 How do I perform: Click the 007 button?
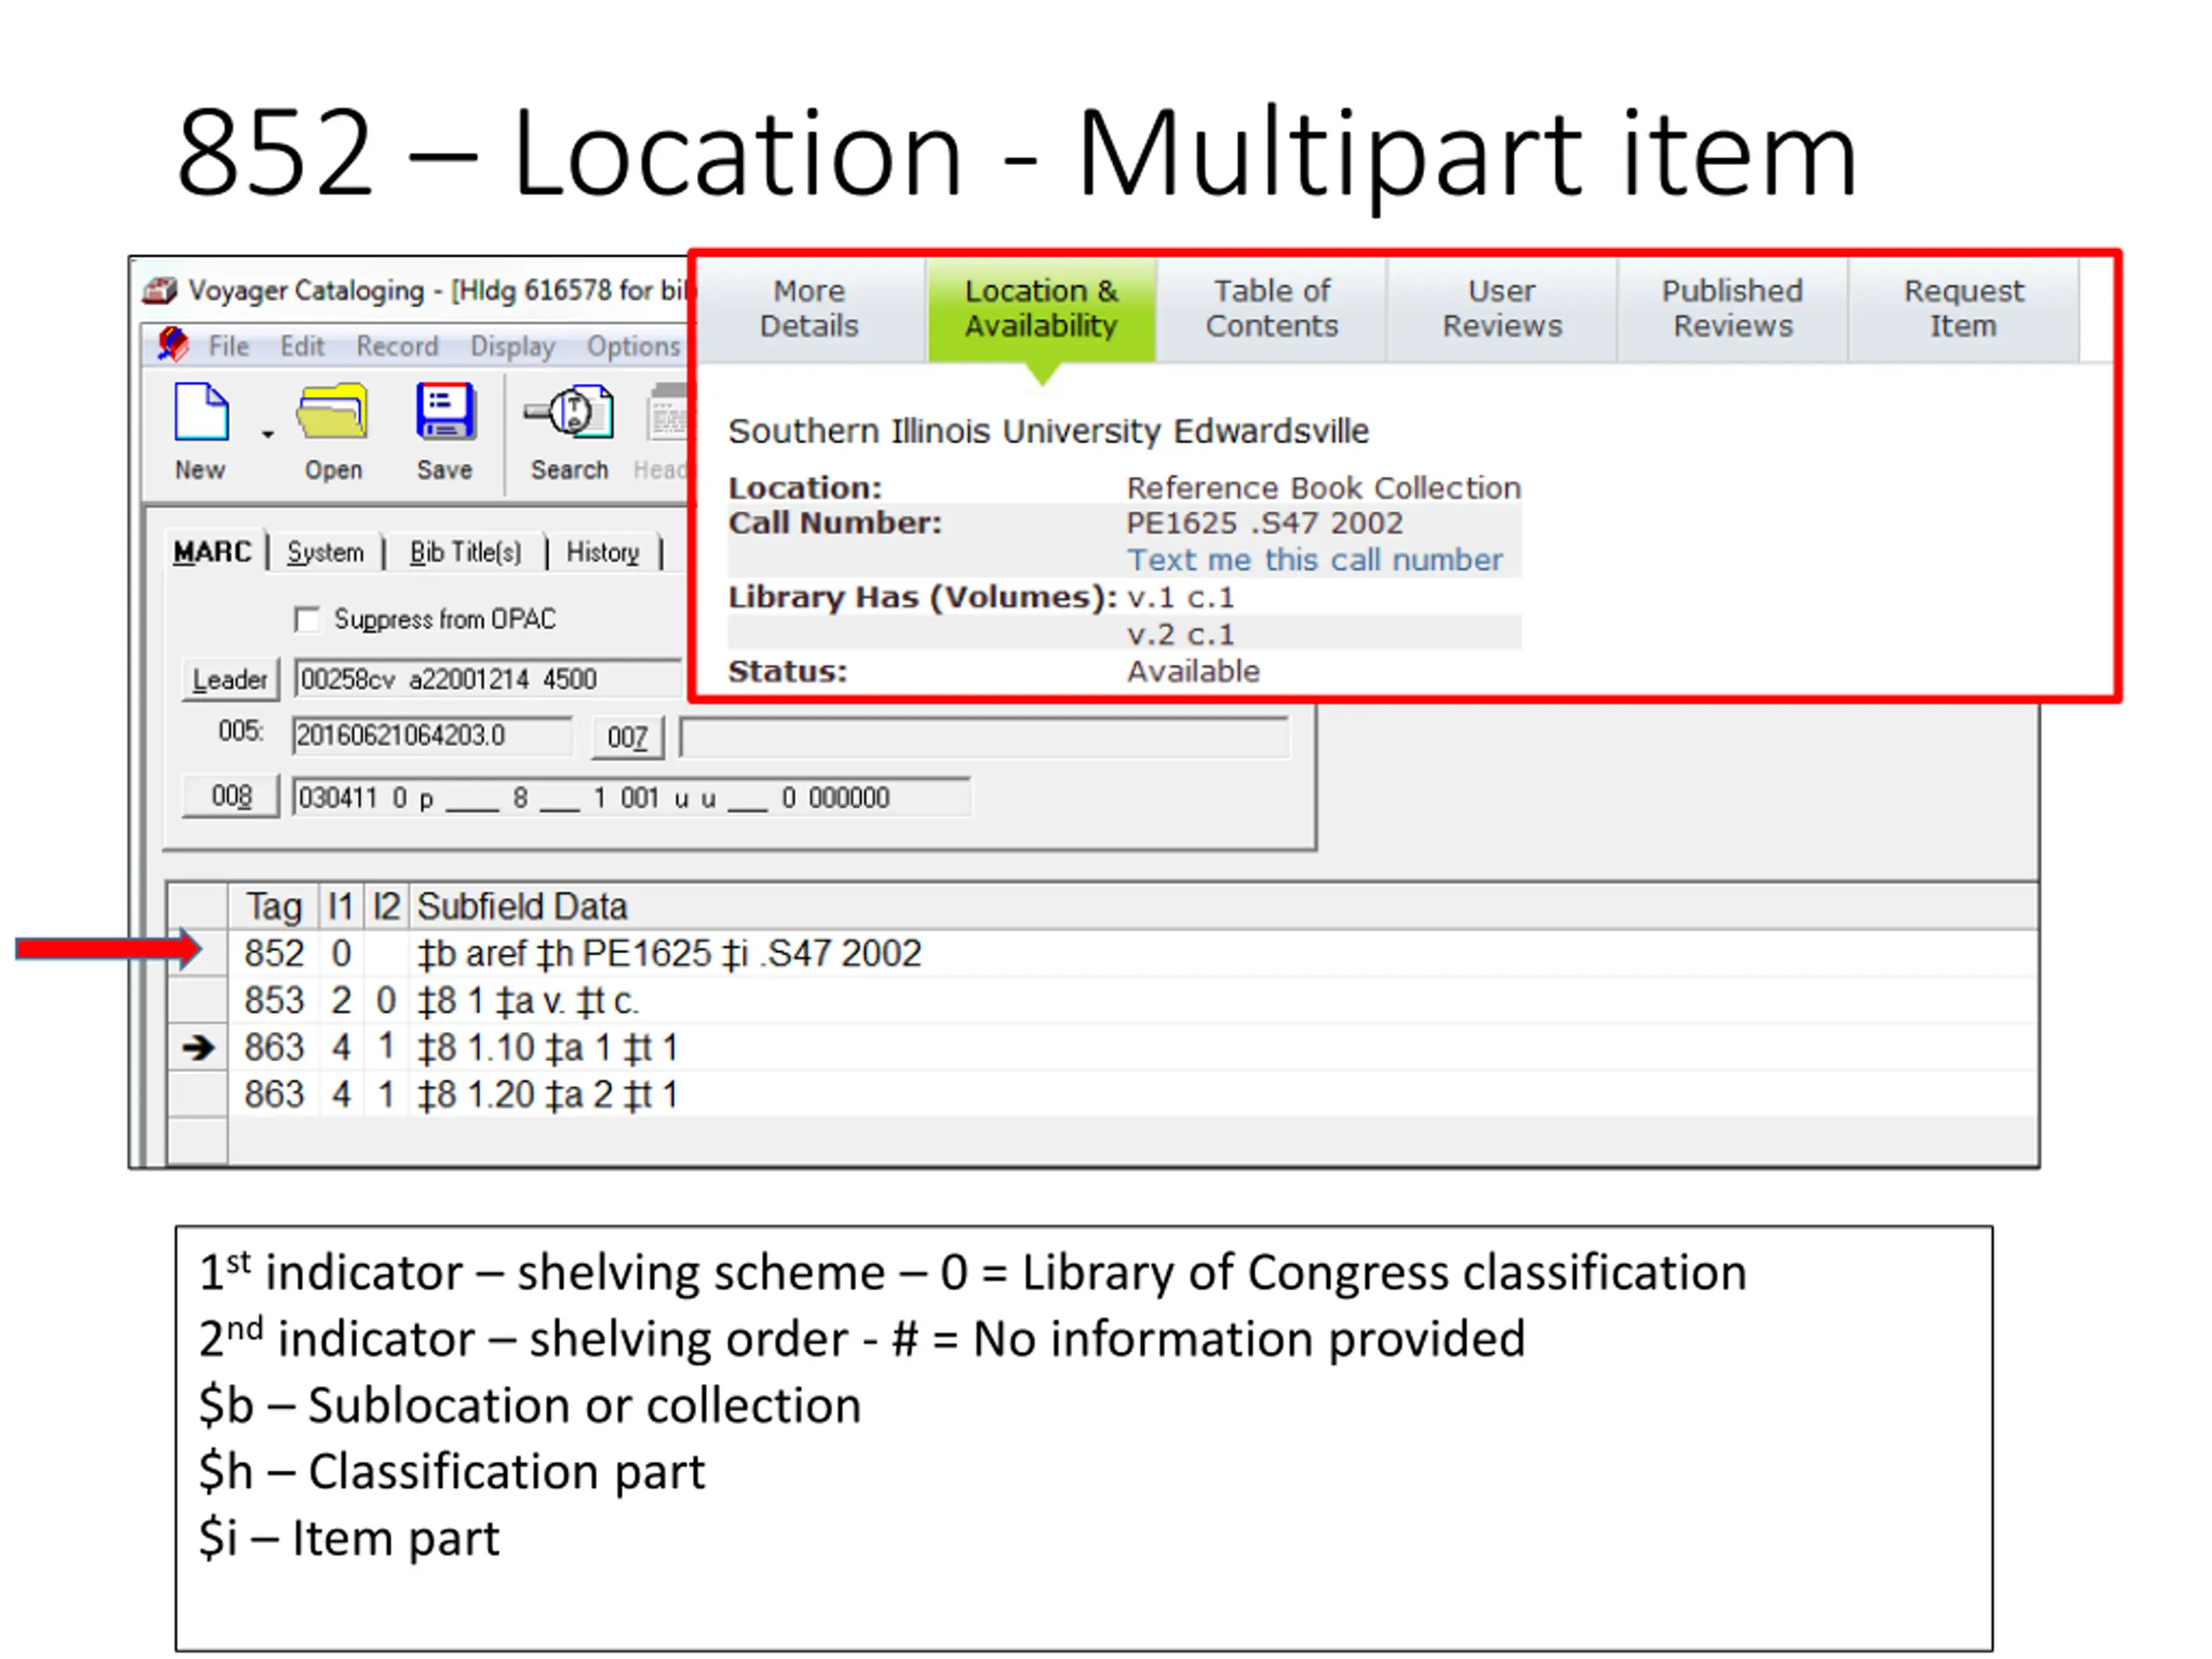pos(627,737)
